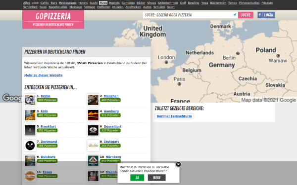Open Hamburg pizzeria thumbnail image
The height and width of the screenshot is (185, 297).
click(93, 115)
